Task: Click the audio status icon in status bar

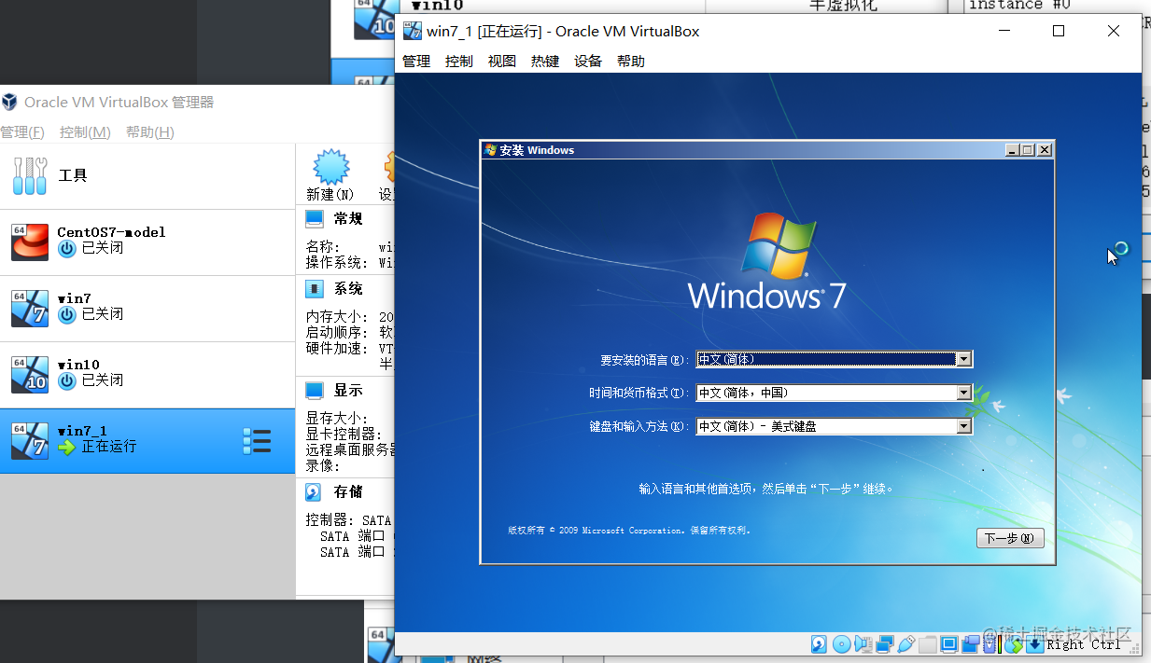Action: click(863, 643)
